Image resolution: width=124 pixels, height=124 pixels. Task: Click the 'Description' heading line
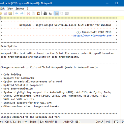[x=9, y=46]
